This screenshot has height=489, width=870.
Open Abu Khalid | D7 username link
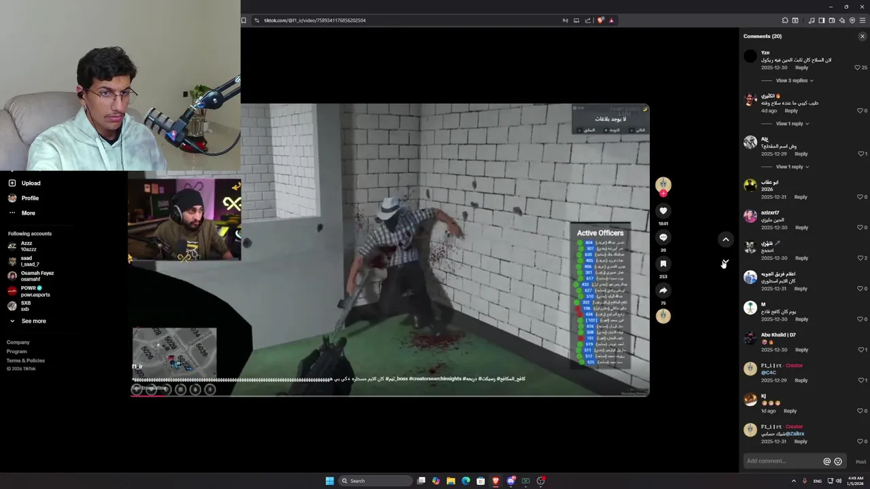(778, 335)
